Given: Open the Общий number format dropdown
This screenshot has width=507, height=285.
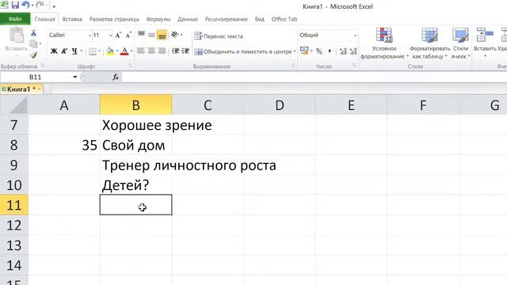Looking at the screenshot, I should [355, 35].
